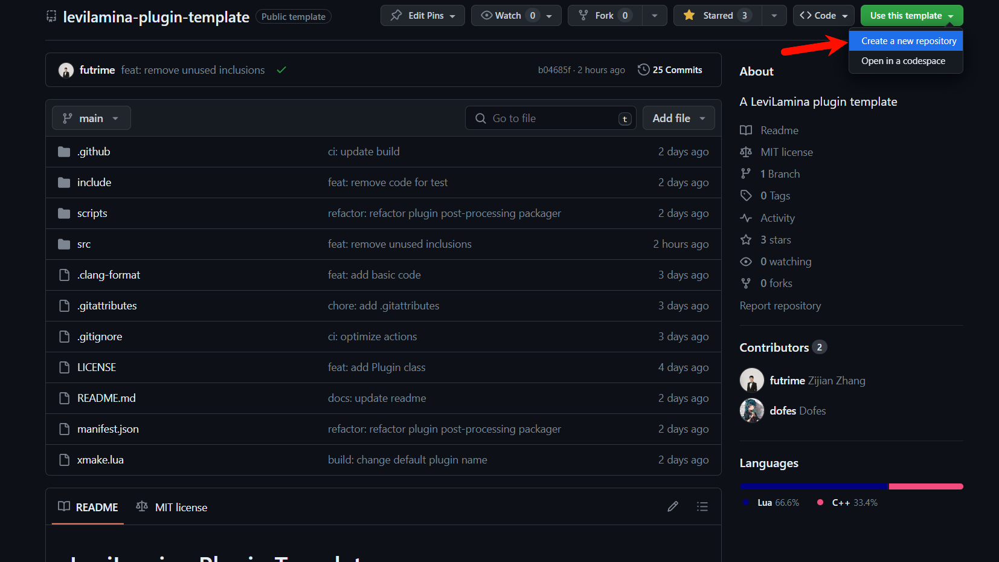Open the commit hash b04685f link

[x=554, y=70]
